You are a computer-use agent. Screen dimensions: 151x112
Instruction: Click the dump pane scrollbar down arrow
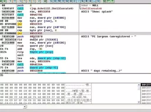point(139,102)
